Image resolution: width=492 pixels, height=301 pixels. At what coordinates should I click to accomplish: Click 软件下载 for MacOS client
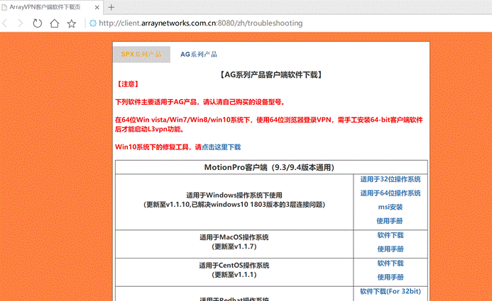pyautogui.click(x=390, y=235)
